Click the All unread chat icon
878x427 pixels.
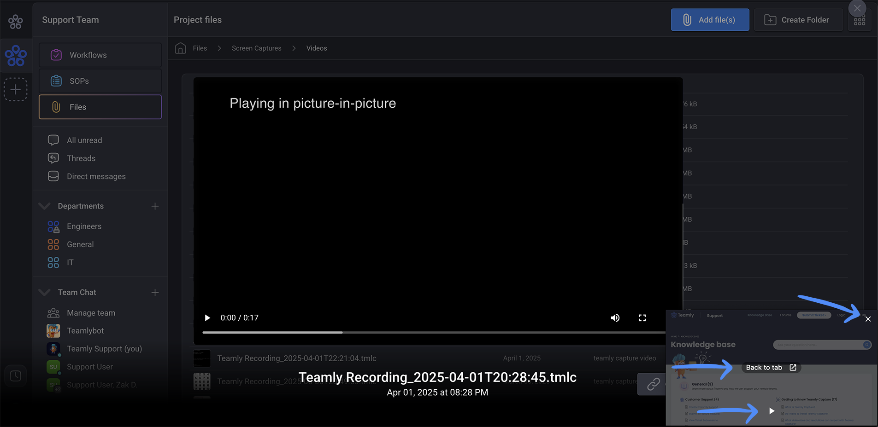[x=53, y=140]
